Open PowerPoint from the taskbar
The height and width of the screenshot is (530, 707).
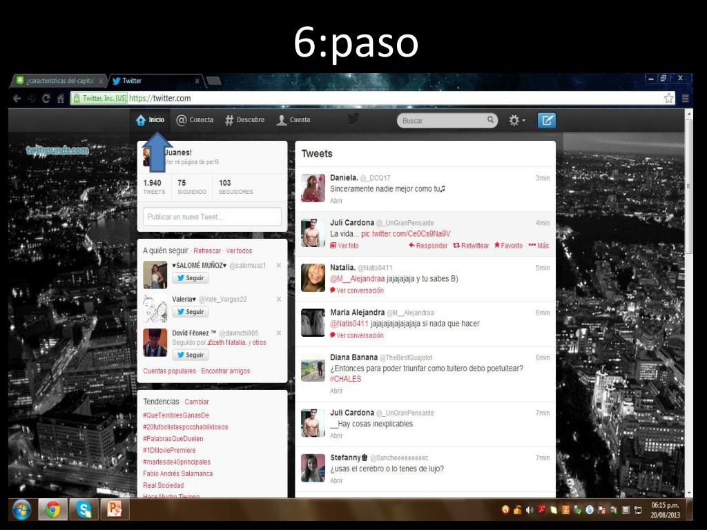(115, 510)
